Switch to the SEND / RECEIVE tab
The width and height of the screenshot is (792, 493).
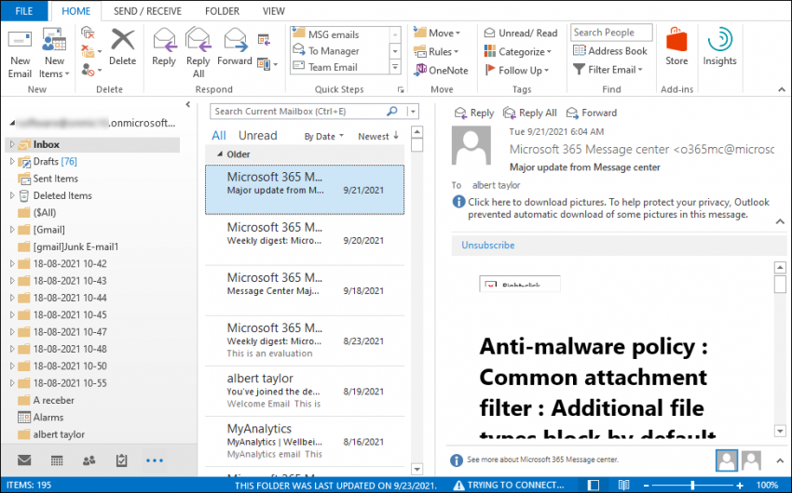click(147, 11)
